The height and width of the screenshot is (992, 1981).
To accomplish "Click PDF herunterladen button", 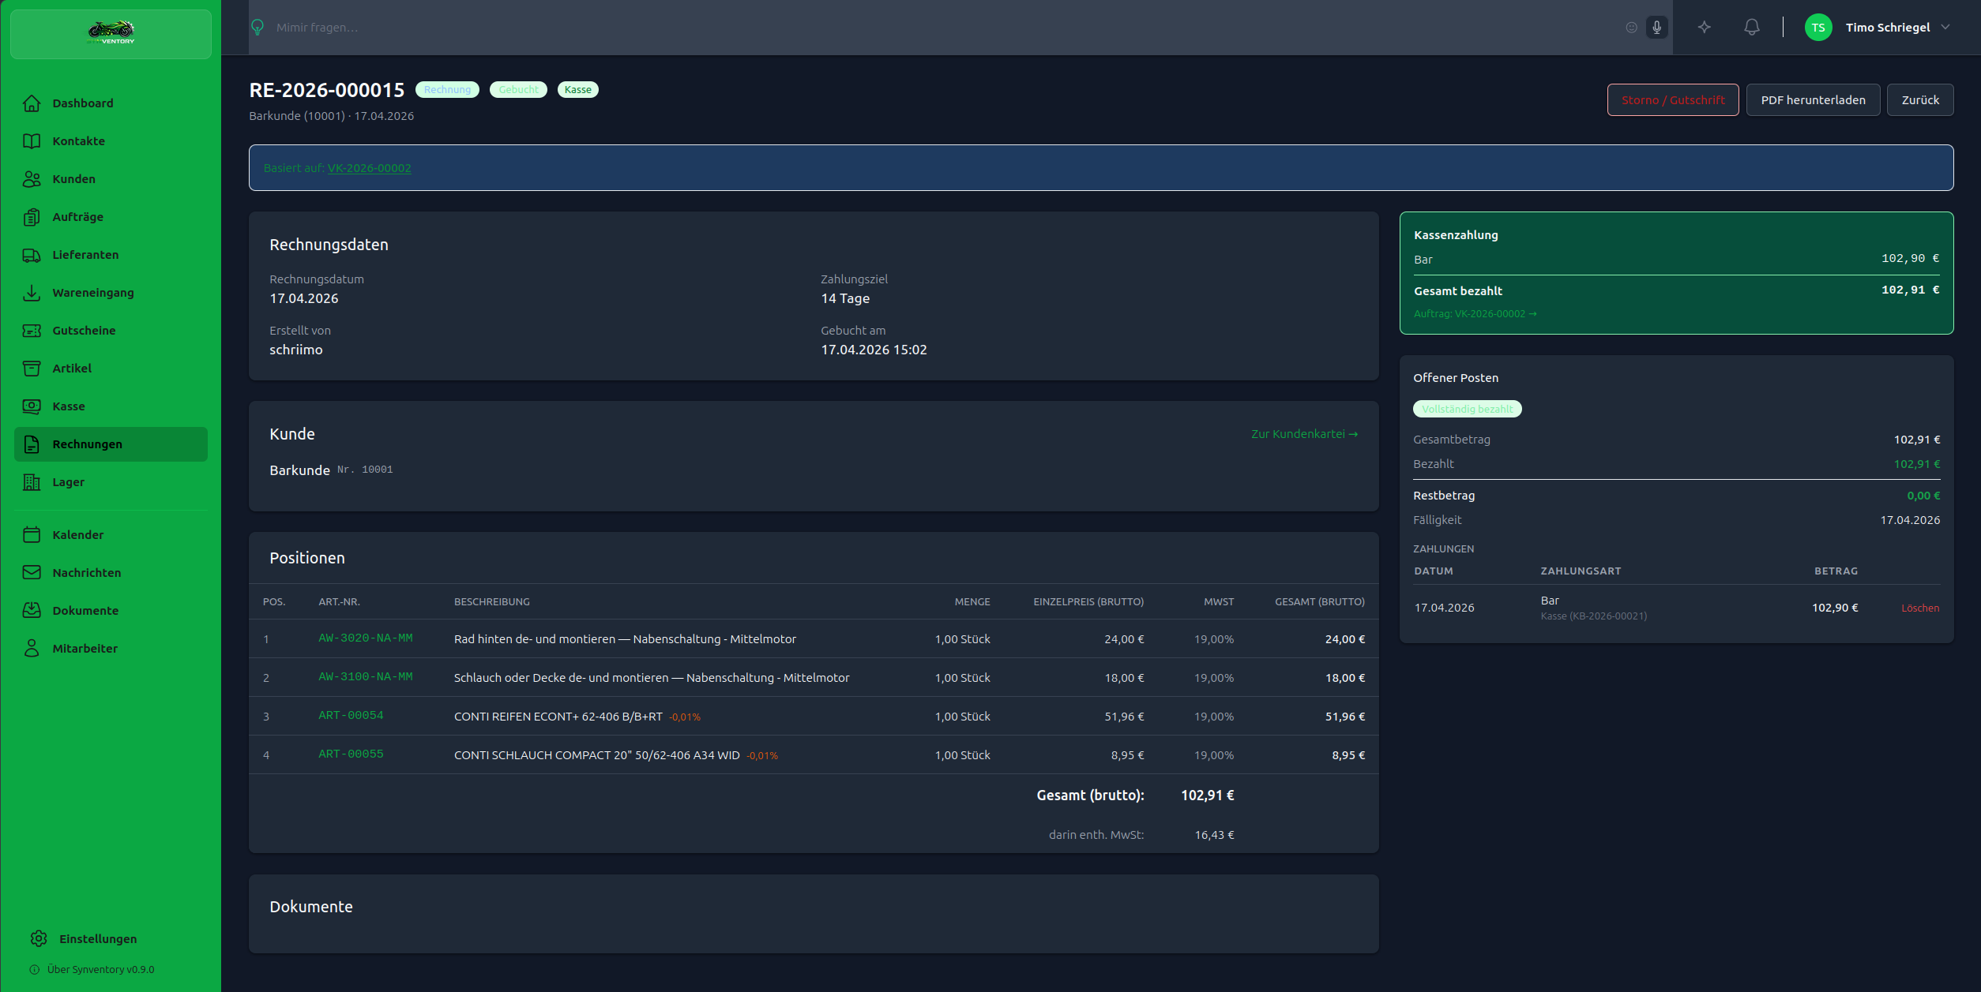I will point(1812,100).
